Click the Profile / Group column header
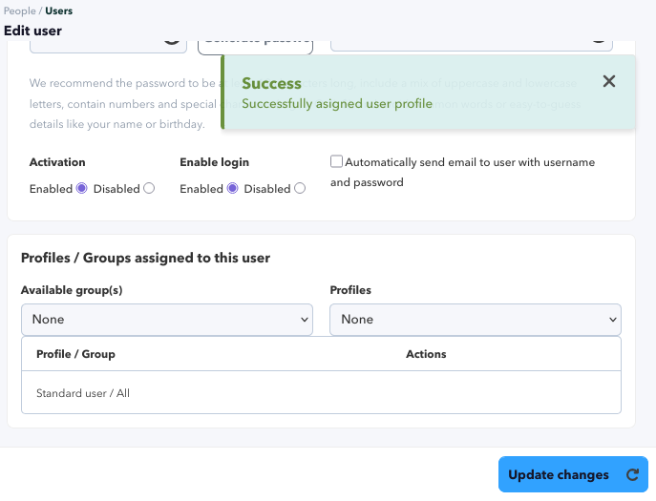656x501 pixels. [x=75, y=354]
